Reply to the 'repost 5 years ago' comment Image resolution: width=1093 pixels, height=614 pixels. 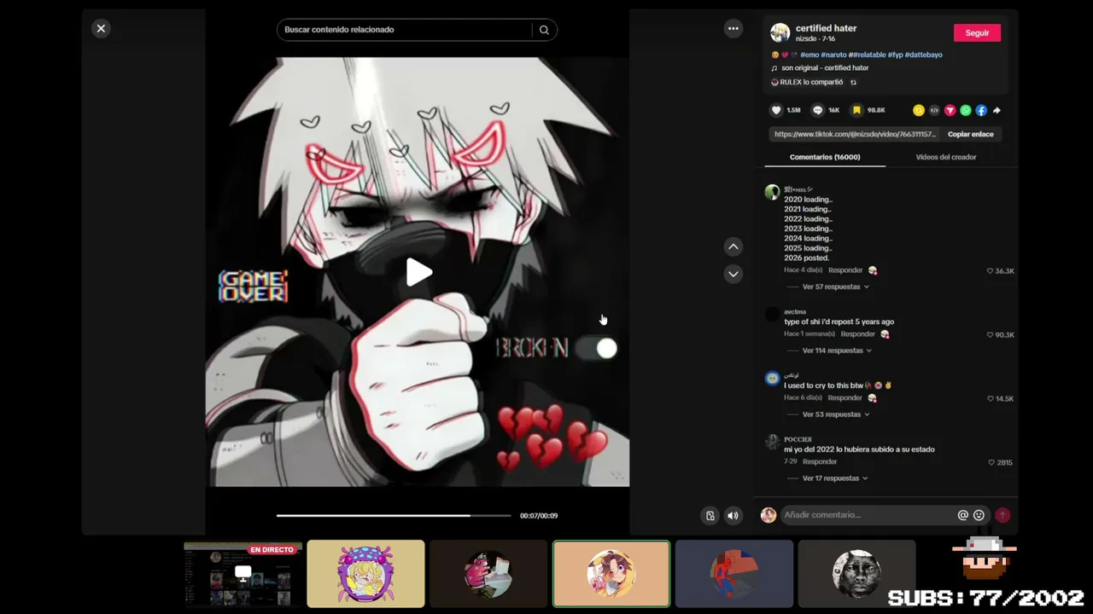point(857,334)
